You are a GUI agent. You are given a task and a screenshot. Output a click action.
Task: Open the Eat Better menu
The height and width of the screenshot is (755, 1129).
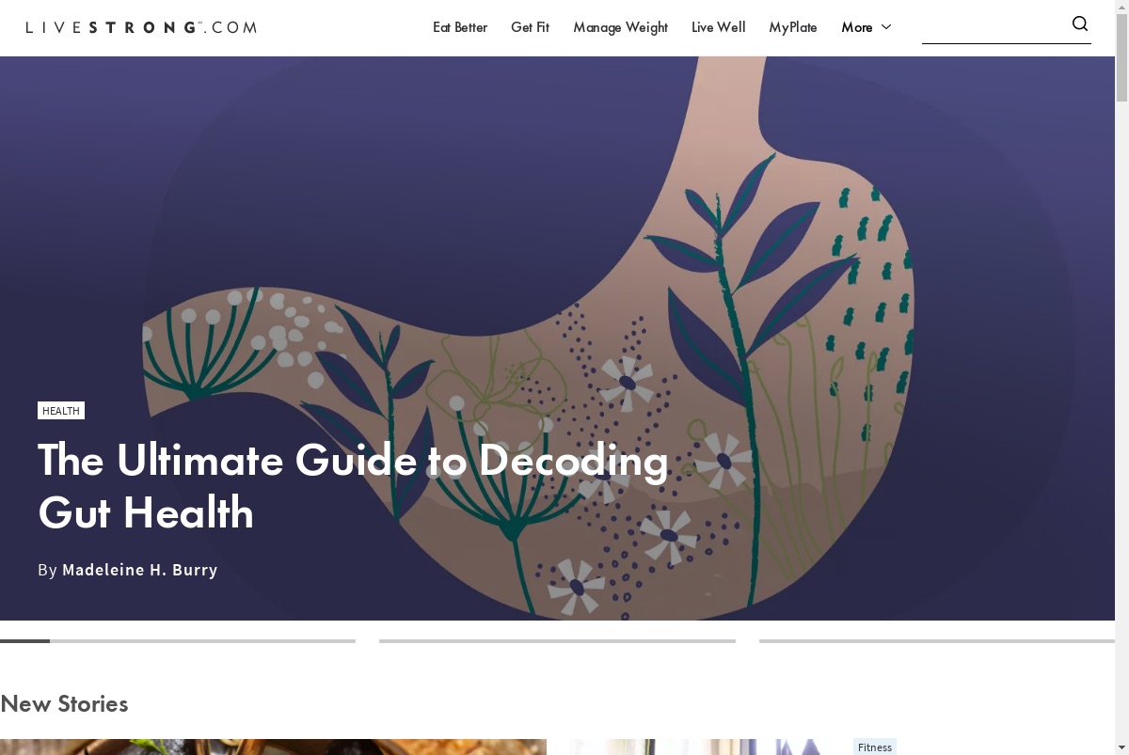(x=460, y=27)
